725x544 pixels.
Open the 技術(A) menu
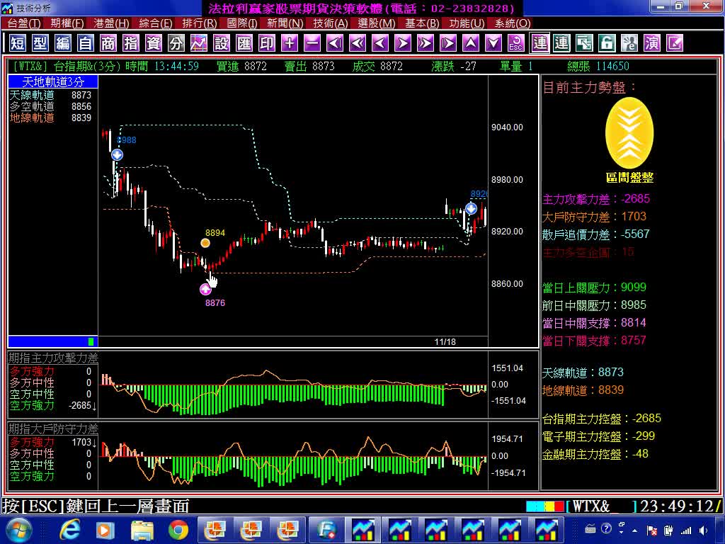pyautogui.click(x=331, y=23)
